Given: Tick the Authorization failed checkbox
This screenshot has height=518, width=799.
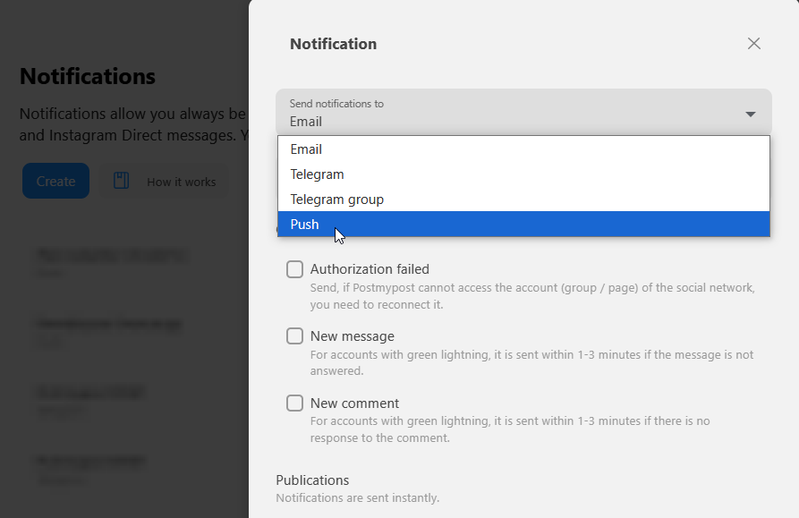Looking at the screenshot, I should pos(294,269).
